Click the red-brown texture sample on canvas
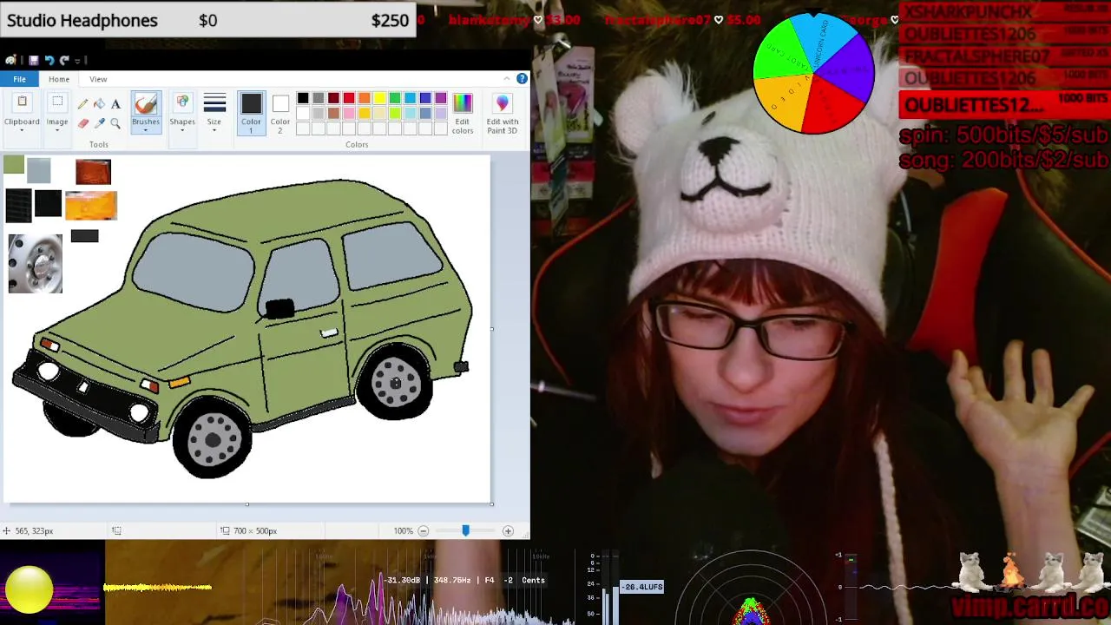 [x=93, y=172]
